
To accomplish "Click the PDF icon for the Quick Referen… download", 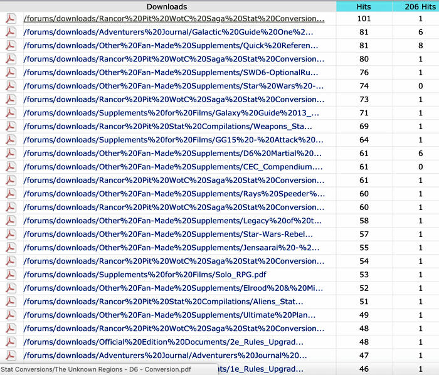I will tap(11, 45).
